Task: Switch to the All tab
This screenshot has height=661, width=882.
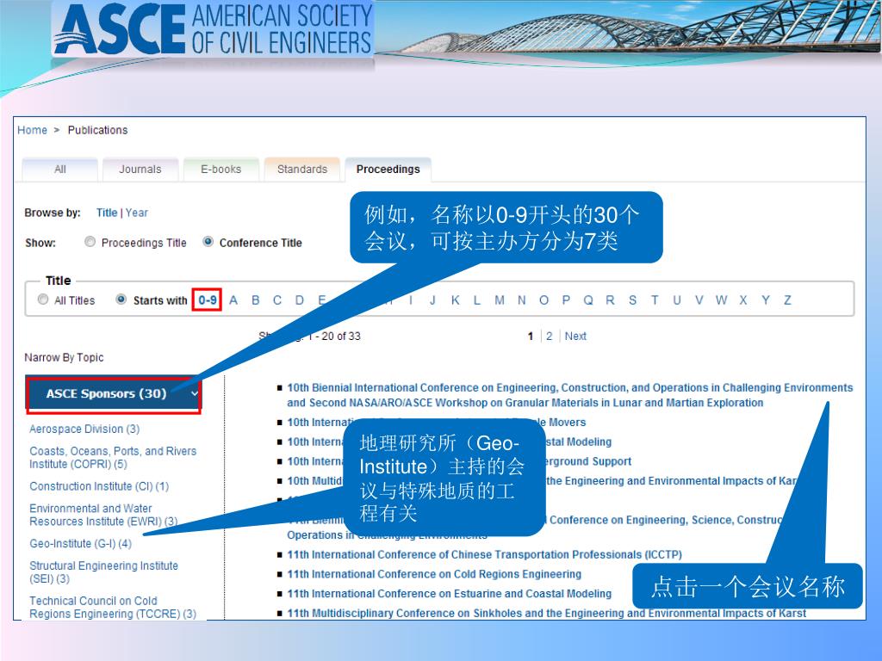Action: pyautogui.click(x=60, y=170)
